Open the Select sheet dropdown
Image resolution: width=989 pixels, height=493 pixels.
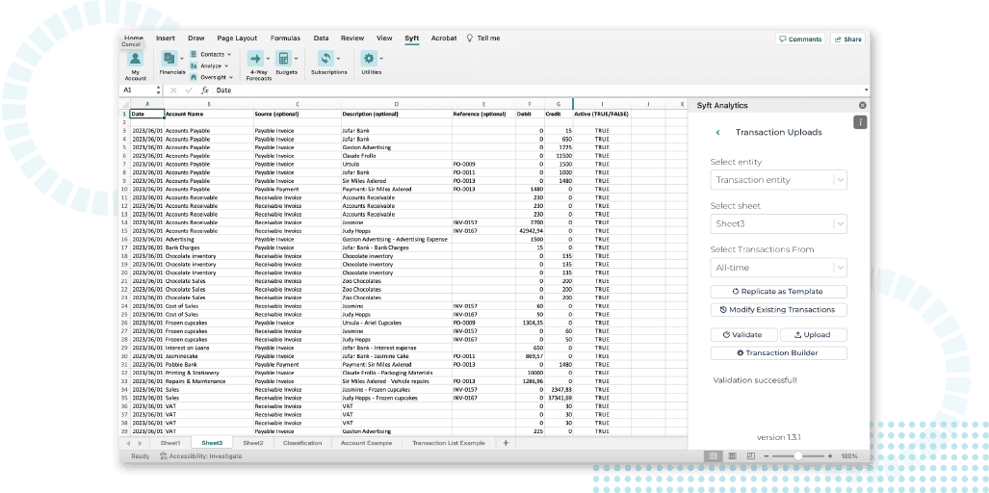point(778,223)
